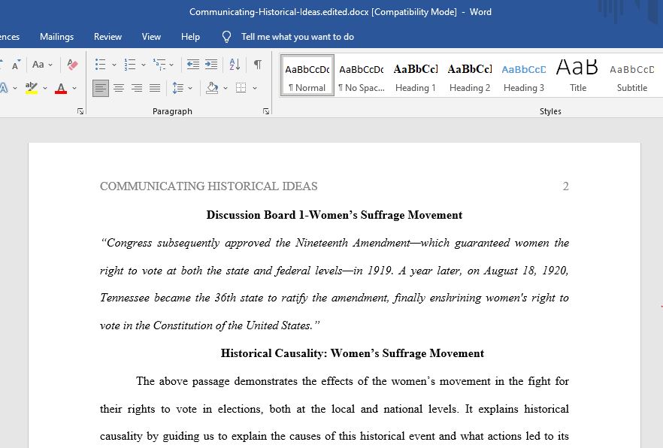
Task: Expand the Borders dropdown arrow
Action: (x=255, y=88)
